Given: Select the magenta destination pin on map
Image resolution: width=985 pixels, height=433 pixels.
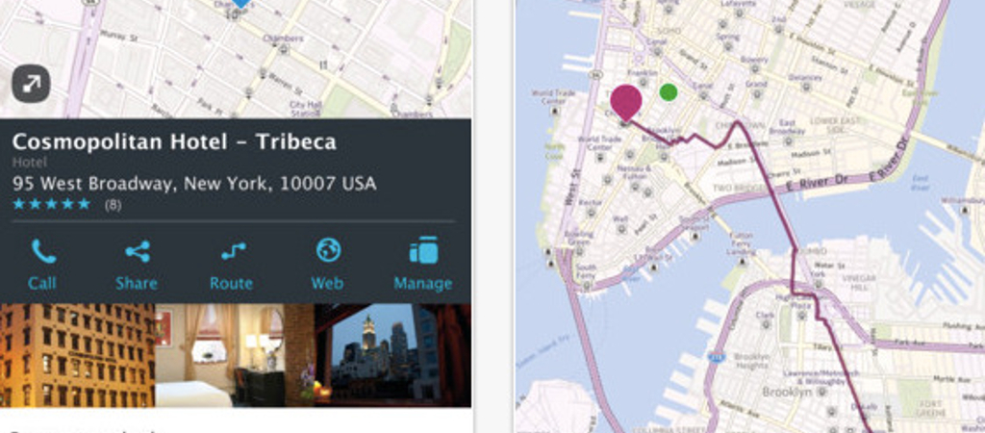Looking at the screenshot, I should click(625, 102).
